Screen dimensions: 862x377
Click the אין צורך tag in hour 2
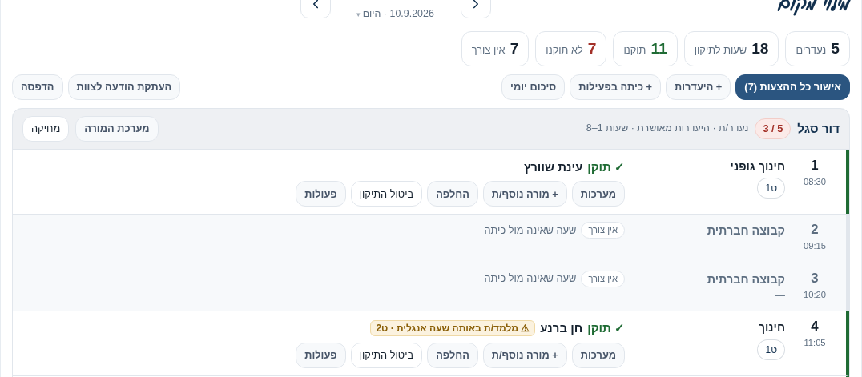pos(602,231)
